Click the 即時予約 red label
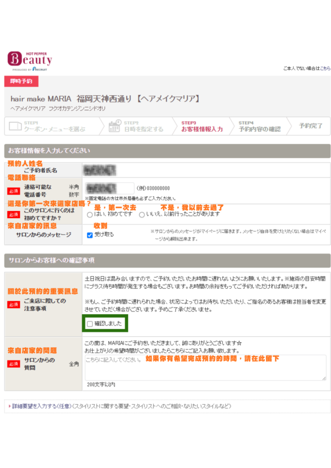Viewport: 331px width, 468px height. tap(21, 81)
